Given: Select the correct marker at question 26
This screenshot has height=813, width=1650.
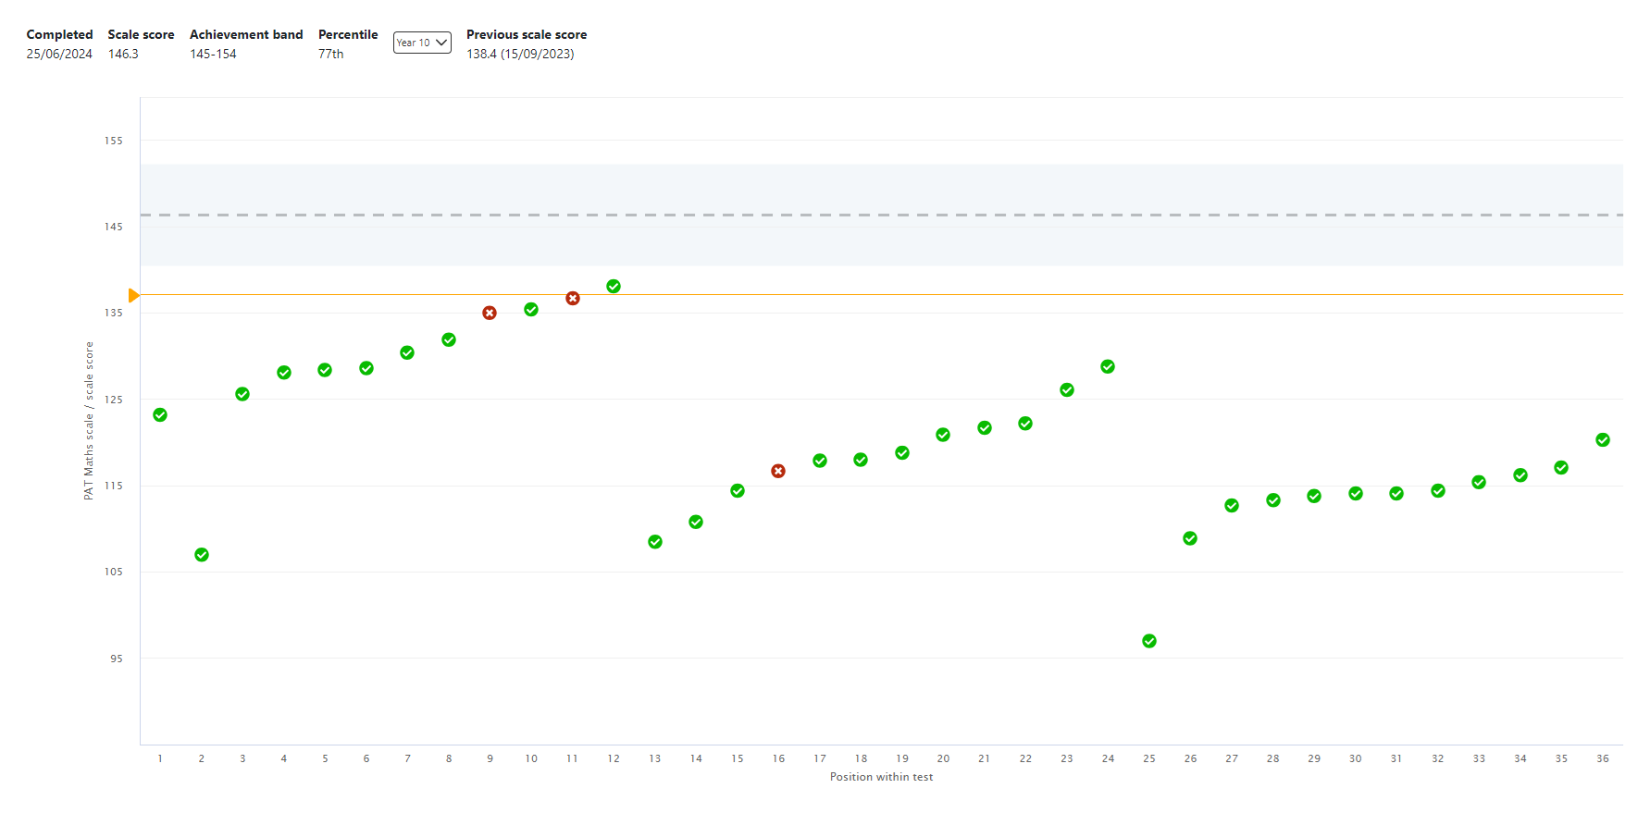Looking at the screenshot, I should [1190, 538].
